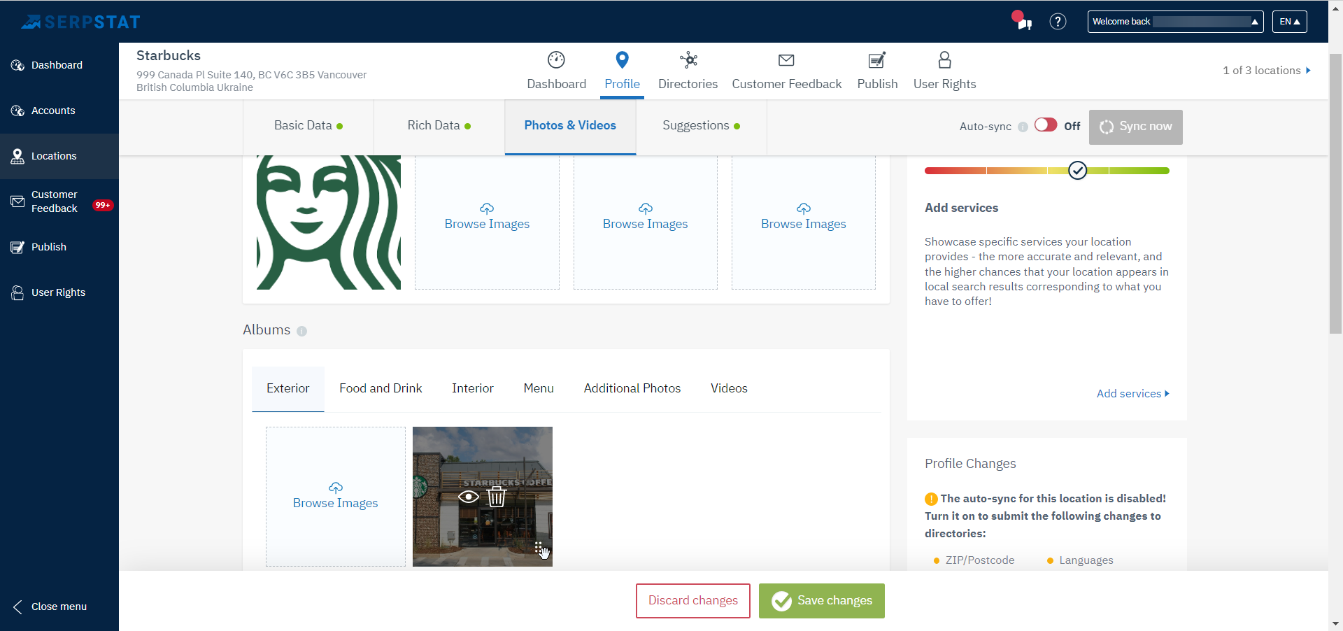The width and height of the screenshot is (1343, 631).
Task: Click the auto-sync disabled warning icon
Action: 931,499
